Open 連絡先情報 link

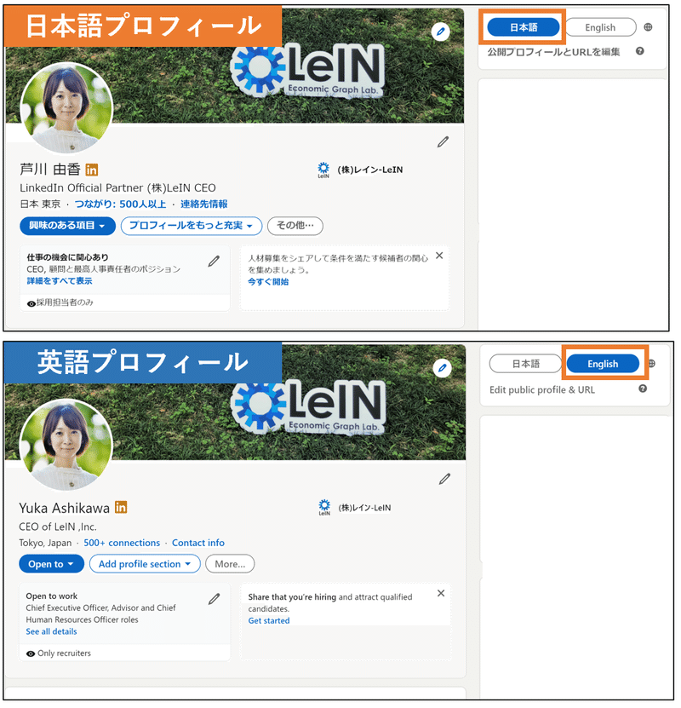coord(203,204)
